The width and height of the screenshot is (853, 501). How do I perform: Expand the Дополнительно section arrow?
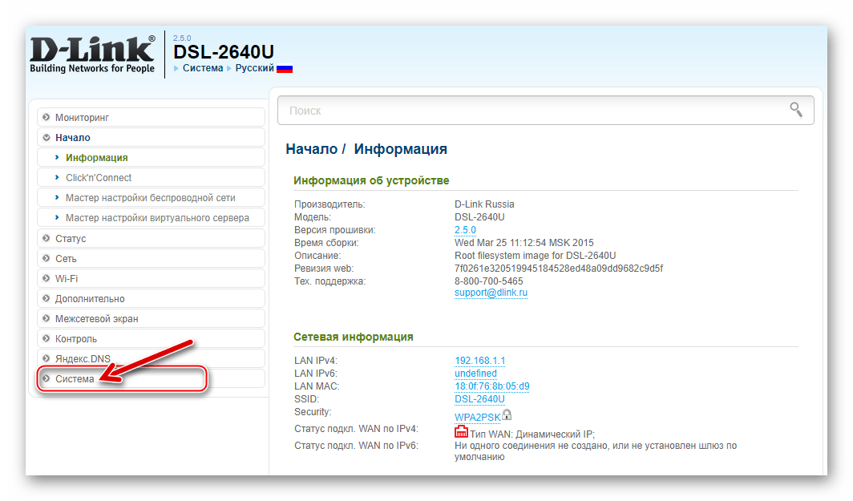click(x=46, y=298)
